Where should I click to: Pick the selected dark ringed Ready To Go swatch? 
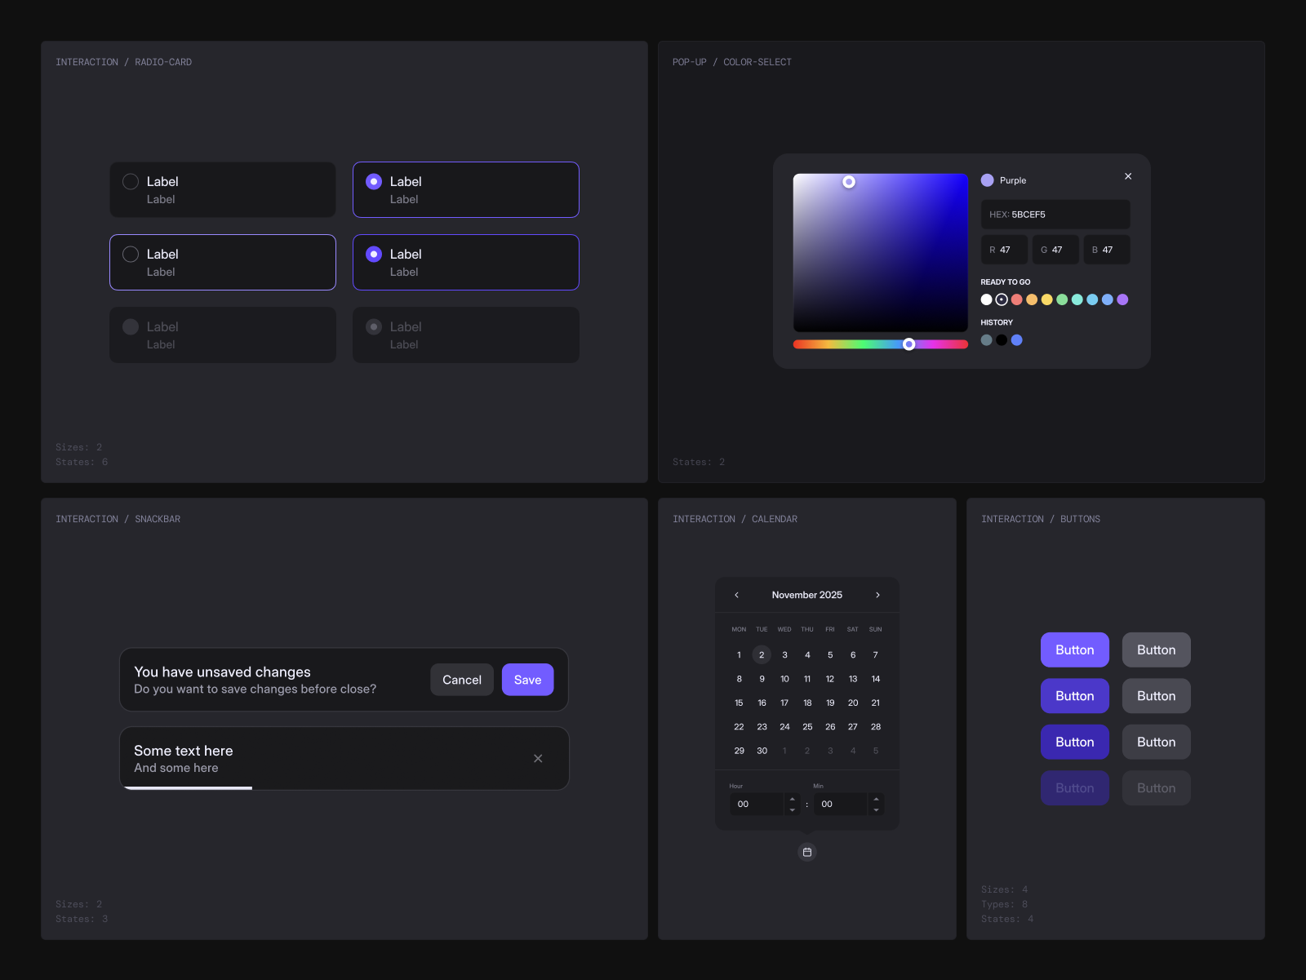click(1002, 299)
